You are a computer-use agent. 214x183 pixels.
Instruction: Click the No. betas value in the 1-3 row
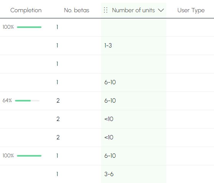coord(57,46)
